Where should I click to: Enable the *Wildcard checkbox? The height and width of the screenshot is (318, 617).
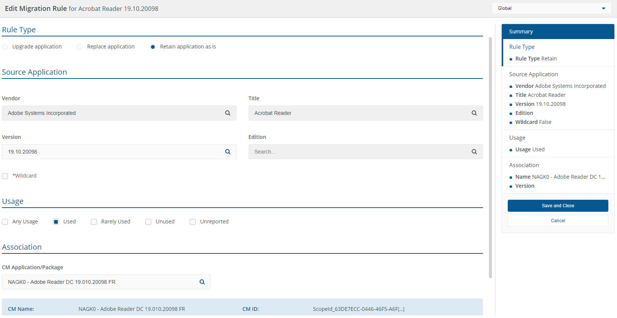click(x=5, y=176)
